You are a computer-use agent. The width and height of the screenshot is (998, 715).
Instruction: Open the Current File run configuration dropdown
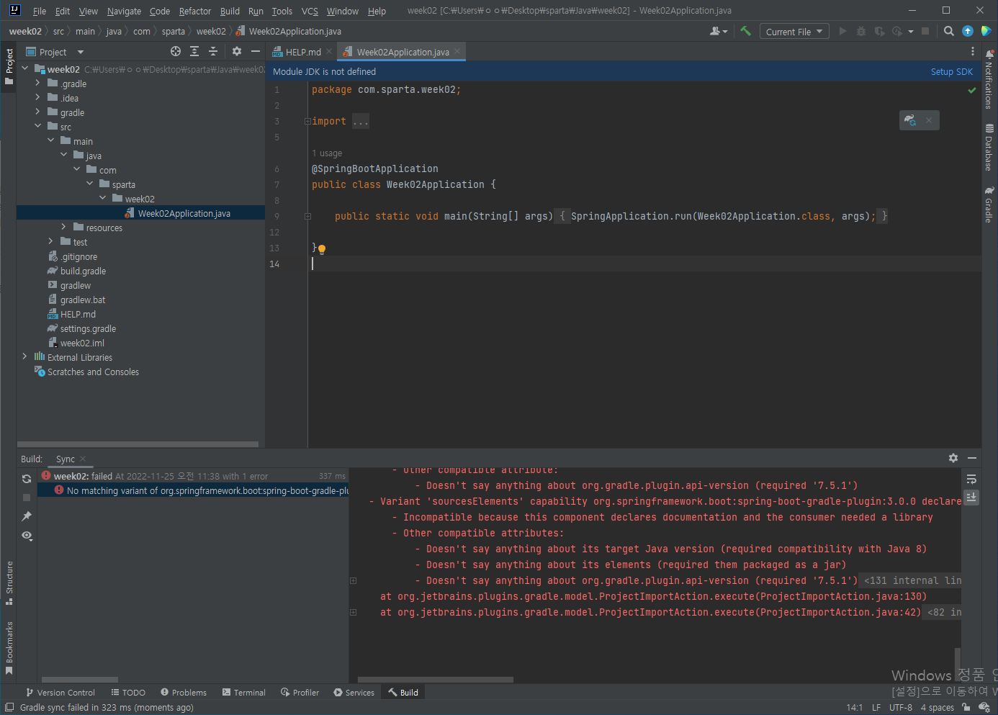coord(794,31)
